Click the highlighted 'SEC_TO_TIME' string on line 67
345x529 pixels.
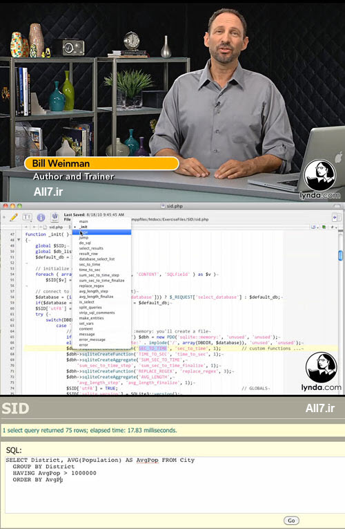tap(152, 349)
